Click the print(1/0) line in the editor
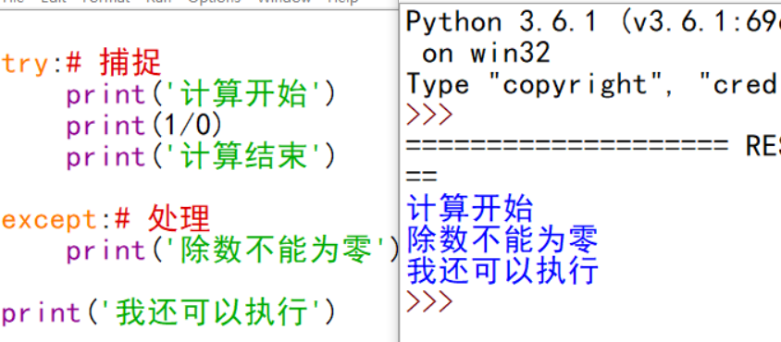 click(144, 126)
